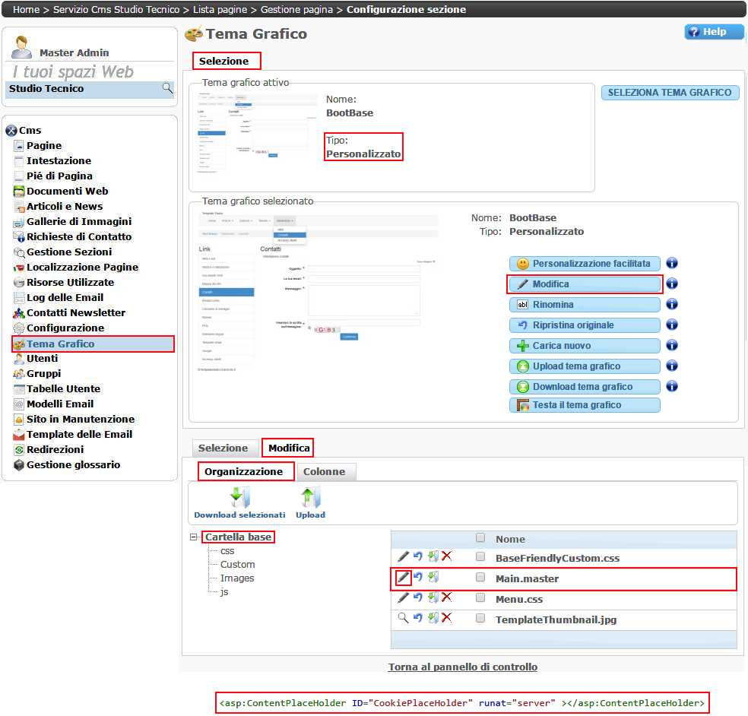Switch to the lower Selezione tab
The width and height of the screenshot is (748, 716).
[x=223, y=448]
